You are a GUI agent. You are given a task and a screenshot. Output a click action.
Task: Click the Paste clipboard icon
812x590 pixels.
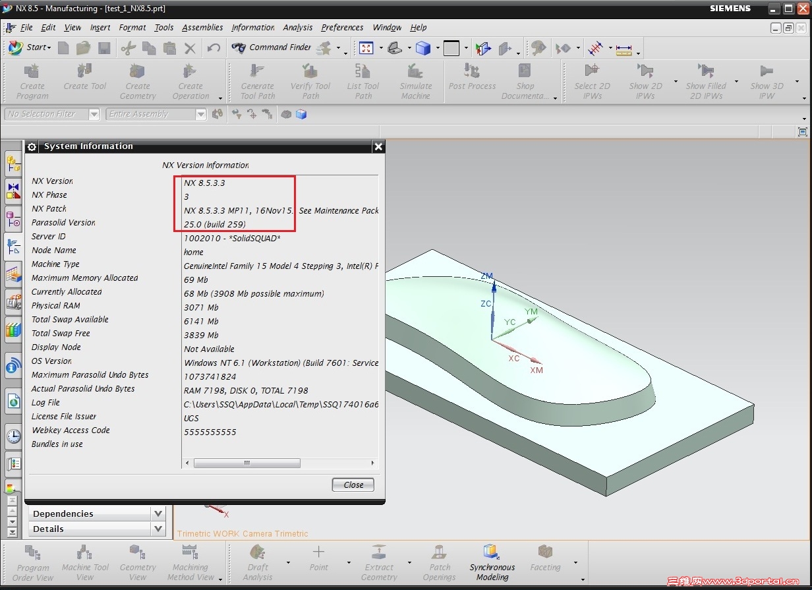pos(169,47)
